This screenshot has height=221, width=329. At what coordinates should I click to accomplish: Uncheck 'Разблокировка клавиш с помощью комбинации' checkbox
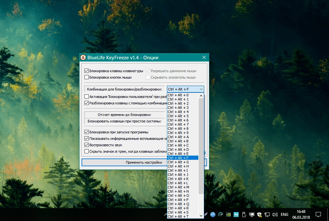(86, 103)
